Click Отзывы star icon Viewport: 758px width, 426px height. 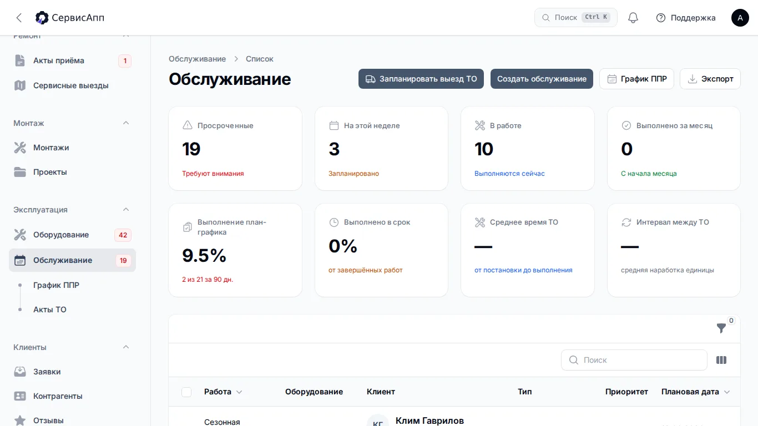coord(20,420)
